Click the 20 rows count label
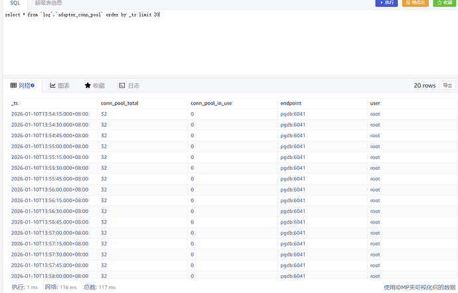This screenshot has width=458, height=293. [x=424, y=86]
